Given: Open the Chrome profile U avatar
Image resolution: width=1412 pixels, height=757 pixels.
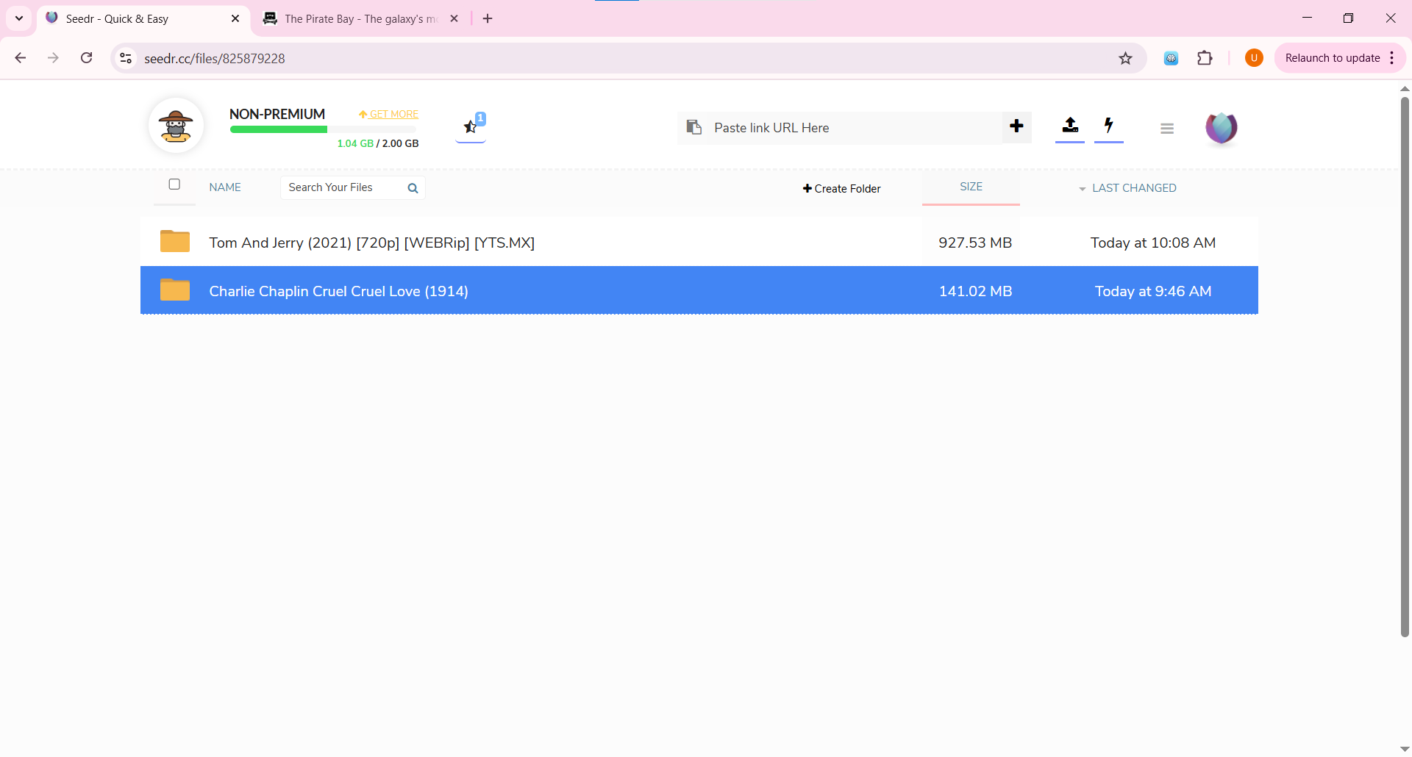Looking at the screenshot, I should coord(1254,58).
